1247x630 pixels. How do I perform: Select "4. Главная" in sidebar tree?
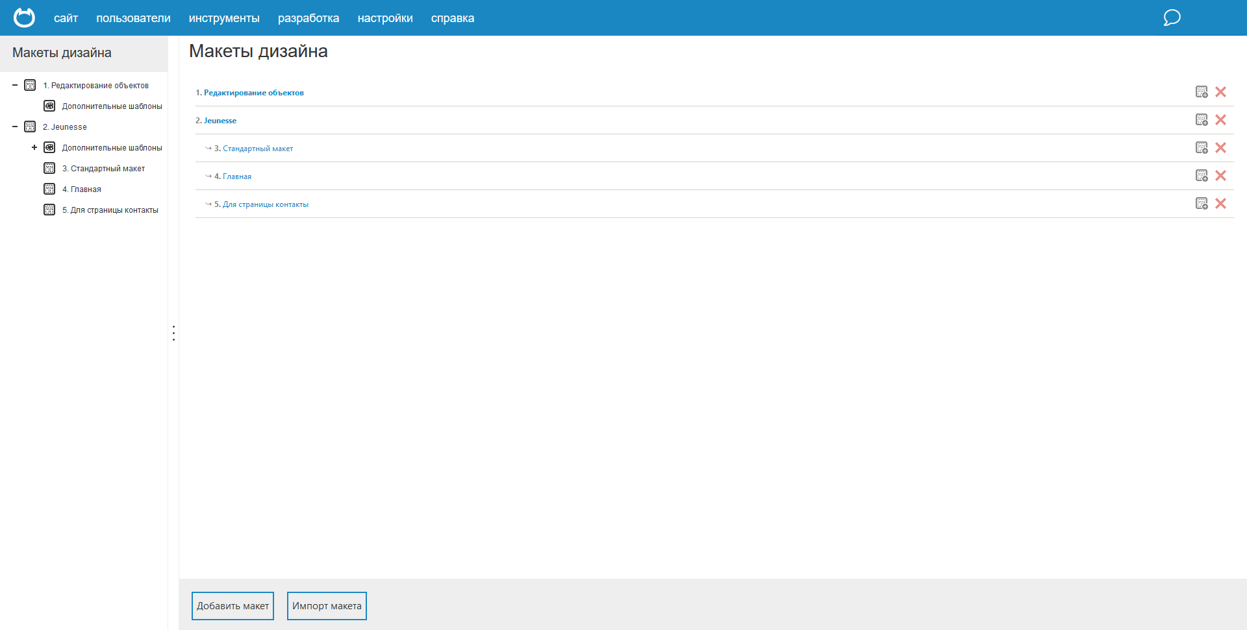(x=81, y=189)
